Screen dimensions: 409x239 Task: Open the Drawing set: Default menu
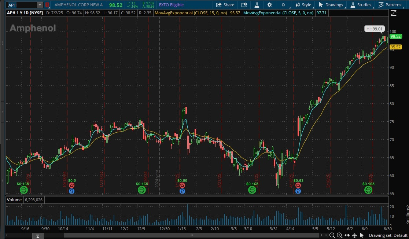(388, 235)
